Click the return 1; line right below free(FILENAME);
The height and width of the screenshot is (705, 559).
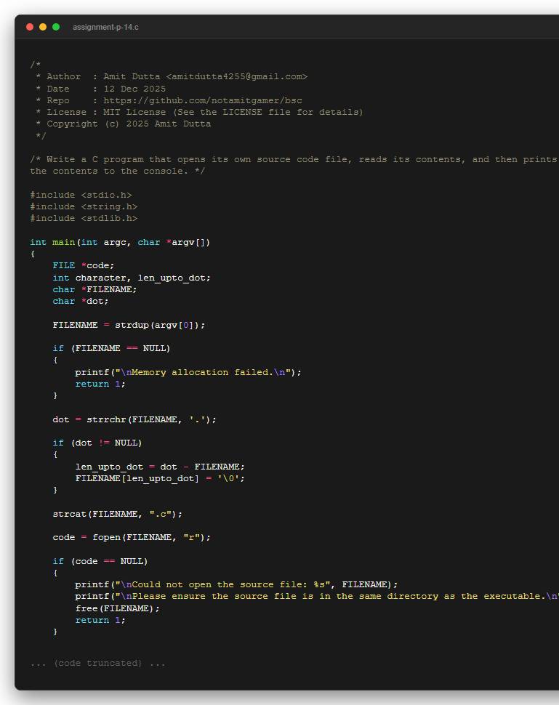100,621
